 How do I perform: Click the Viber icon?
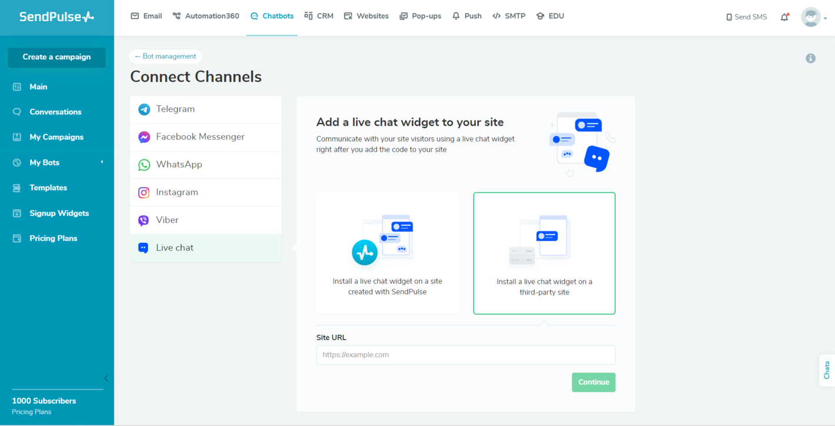point(144,220)
